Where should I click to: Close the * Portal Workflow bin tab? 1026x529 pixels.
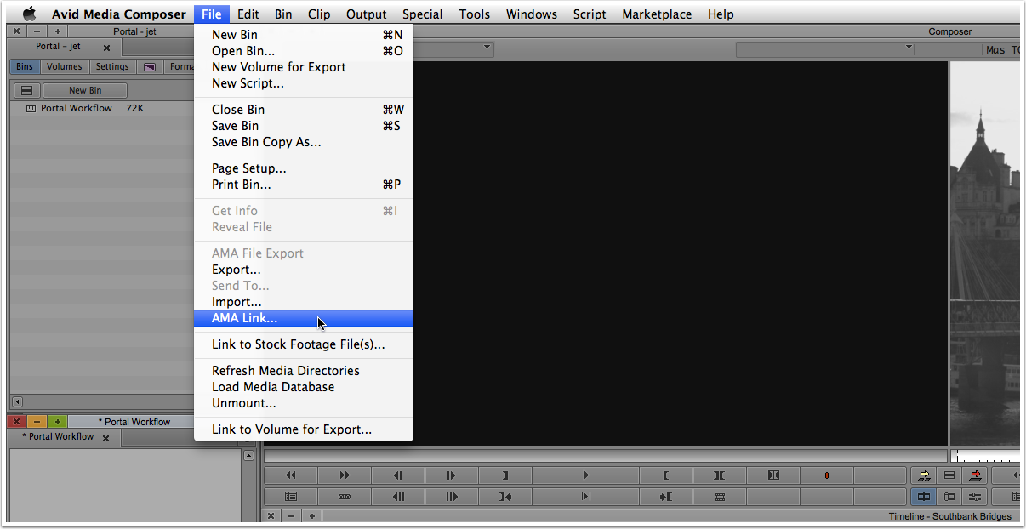(105, 438)
